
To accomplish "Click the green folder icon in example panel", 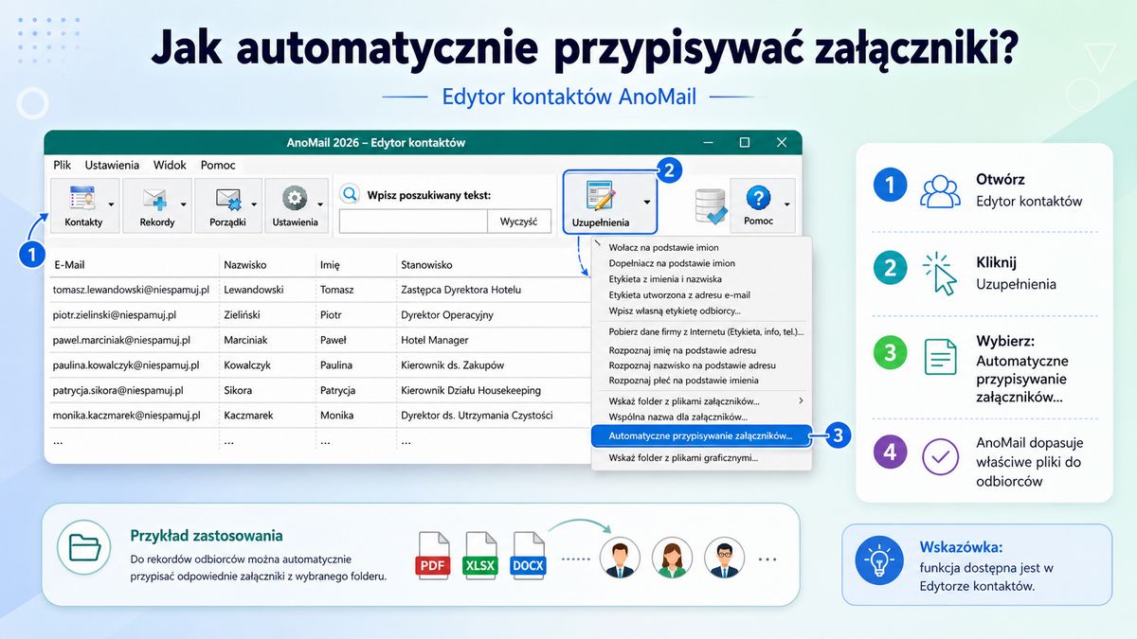I will click(x=83, y=546).
